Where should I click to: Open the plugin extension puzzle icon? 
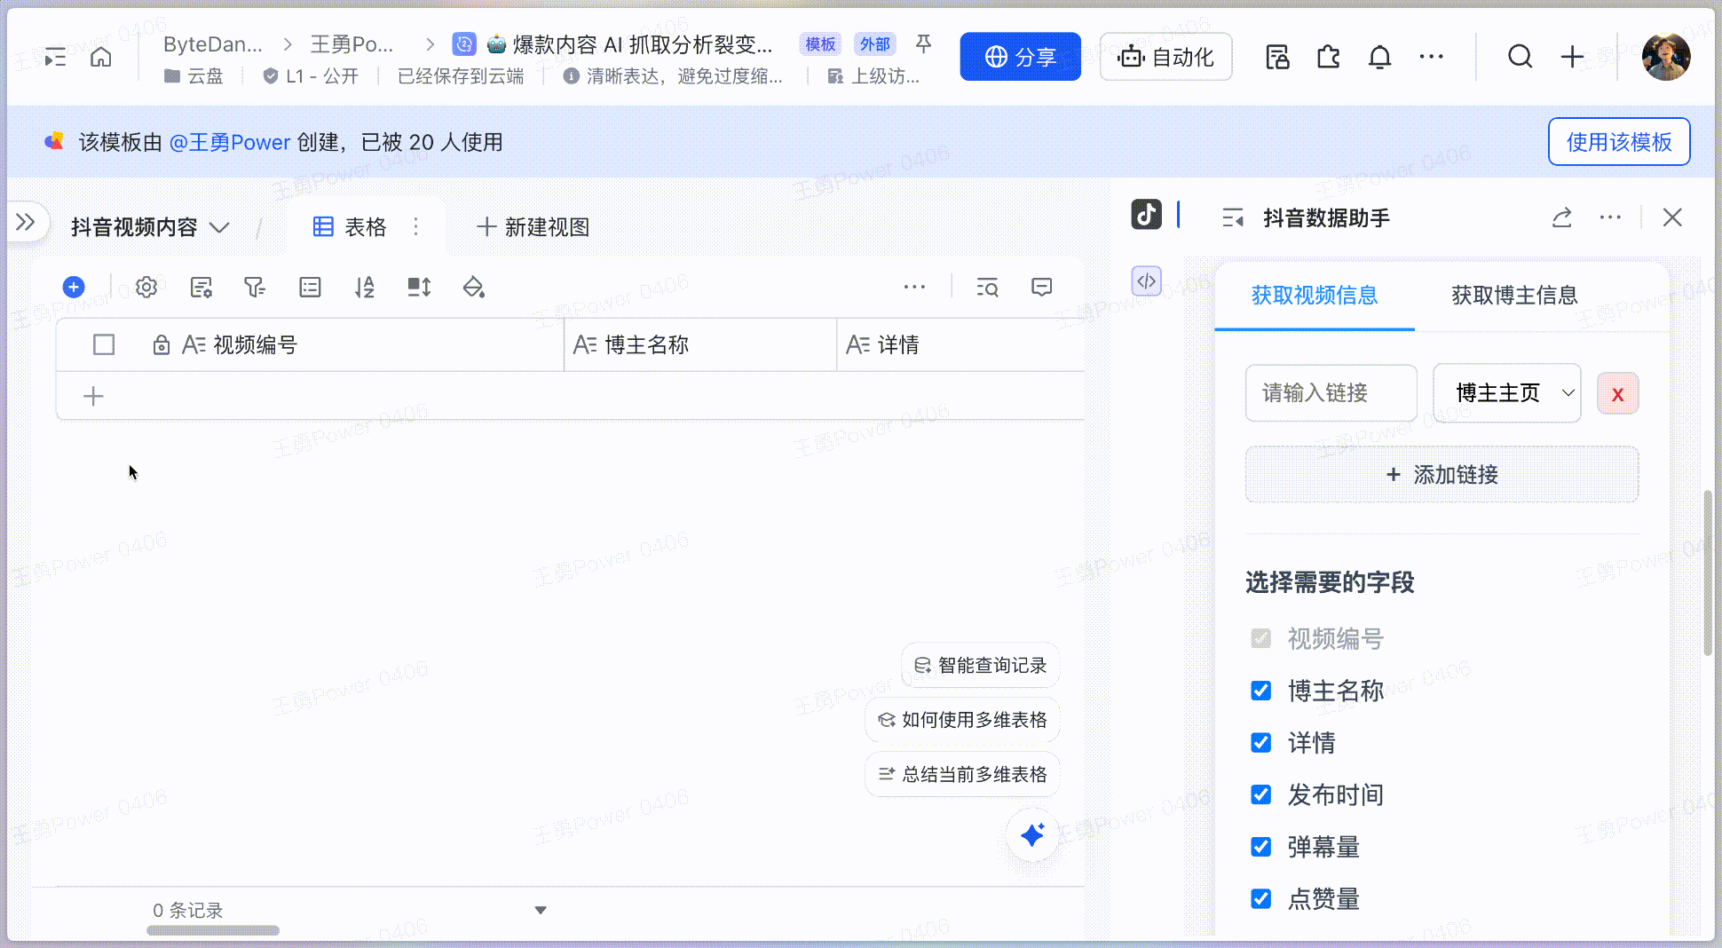[1328, 58]
